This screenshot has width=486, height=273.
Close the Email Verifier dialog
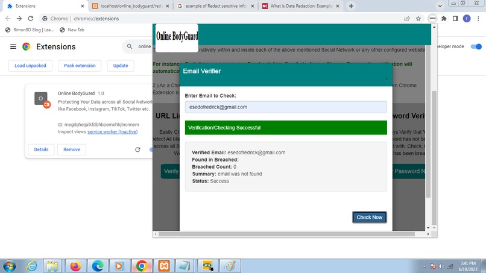coord(386,80)
